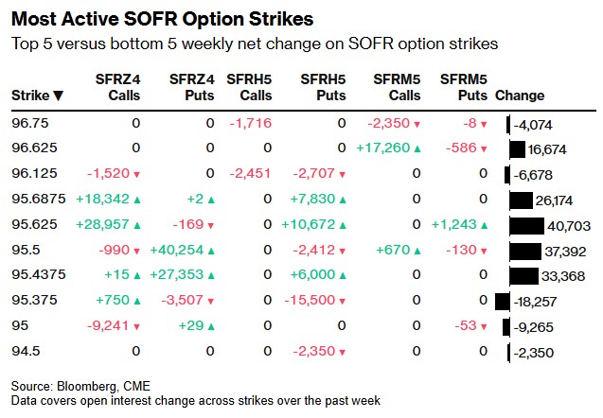Click the Source: Bloomberg, CME text
This screenshot has height=418, width=603.
coord(70,387)
